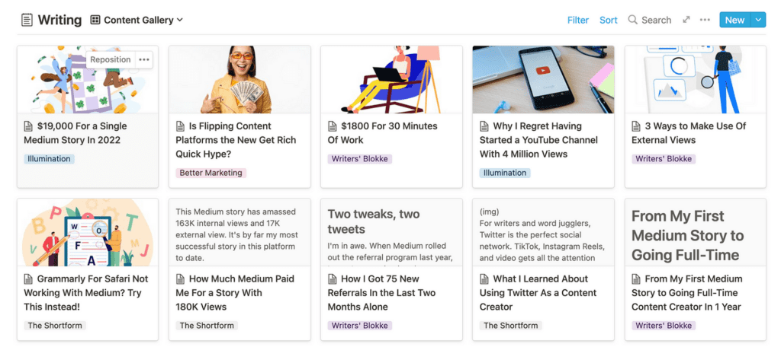Open three-dot menu on first card cover
This screenshot has width=781, height=347.
[x=144, y=59]
